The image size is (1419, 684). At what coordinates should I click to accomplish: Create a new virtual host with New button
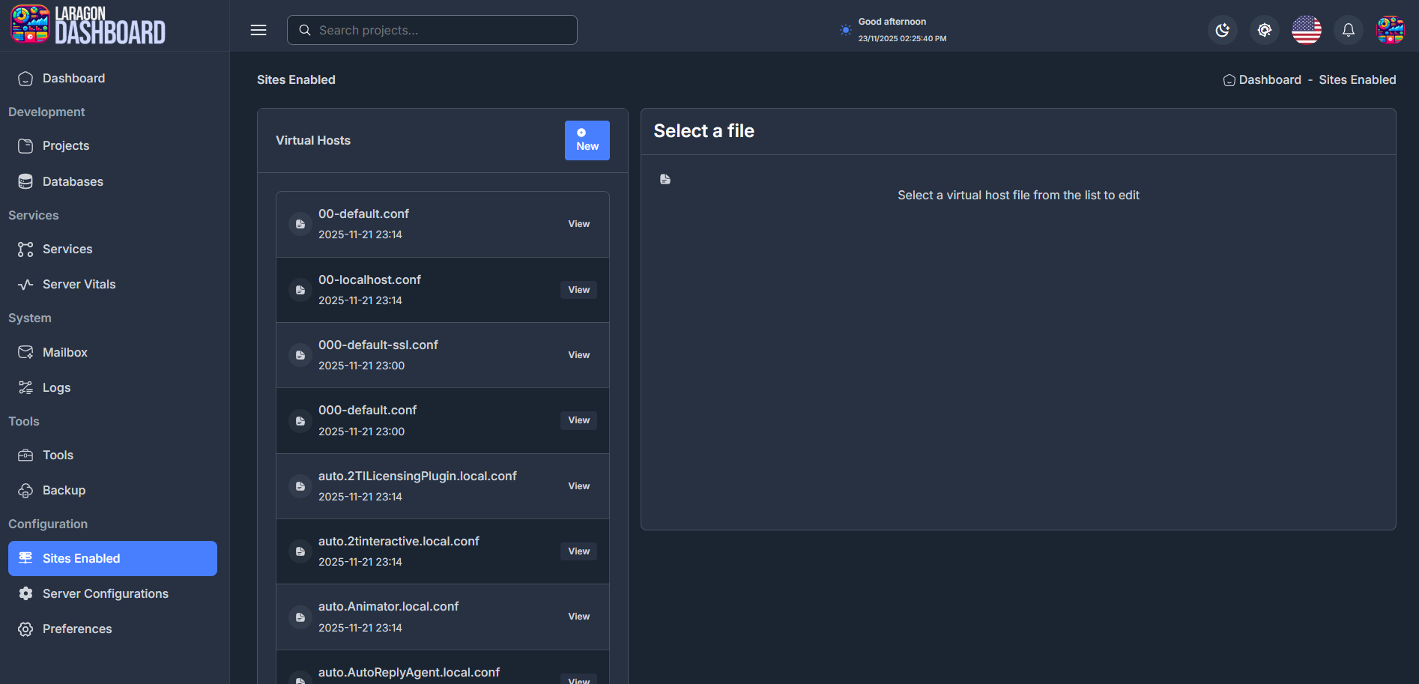pos(587,140)
